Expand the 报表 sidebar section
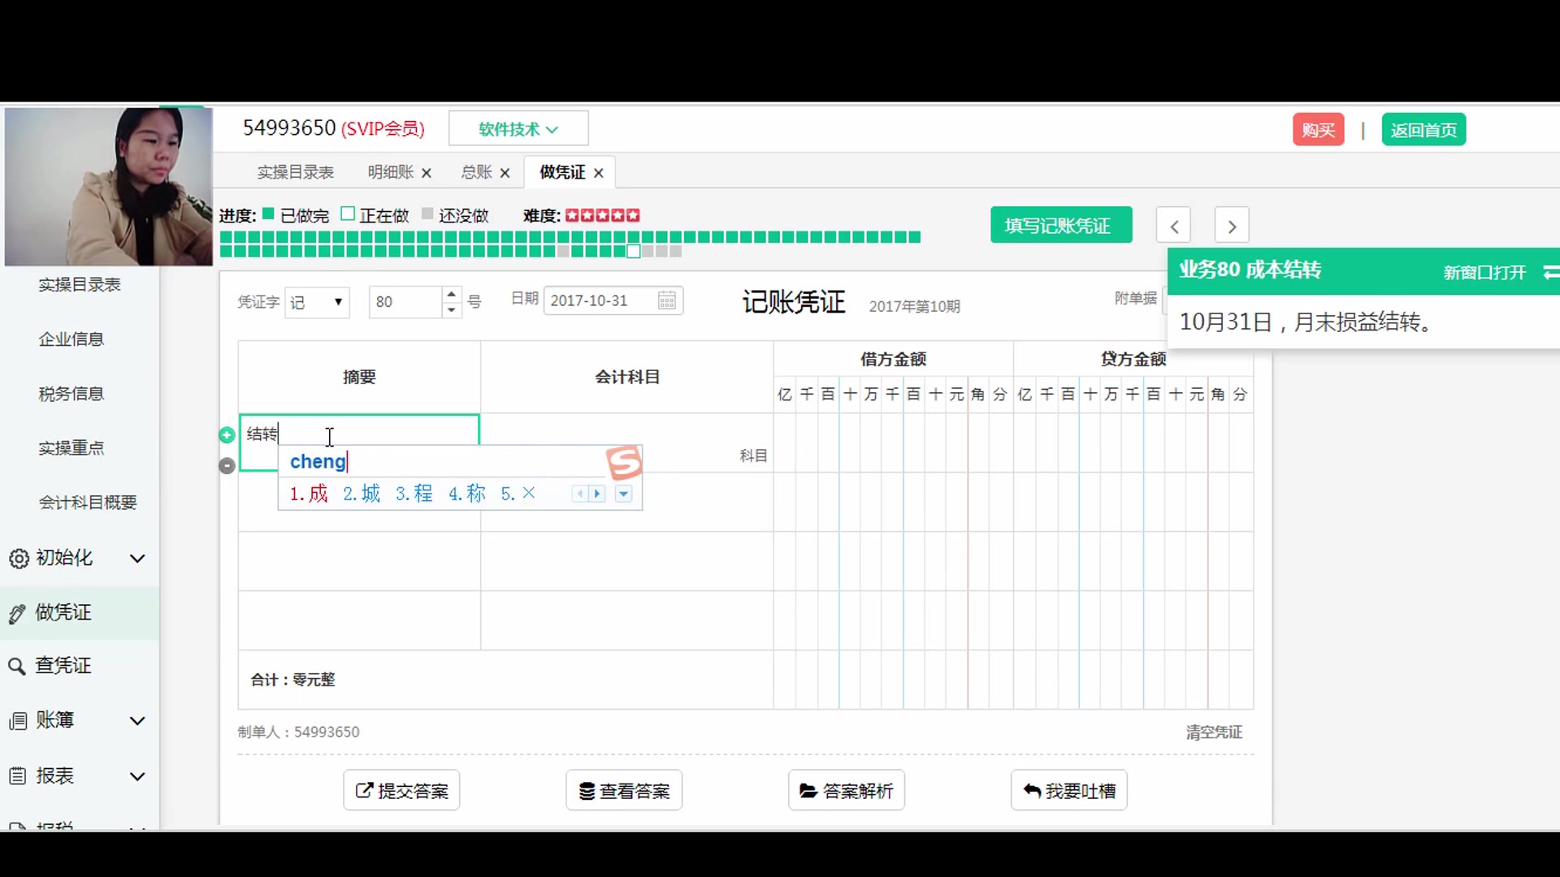1560x877 pixels. click(x=137, y=776)
